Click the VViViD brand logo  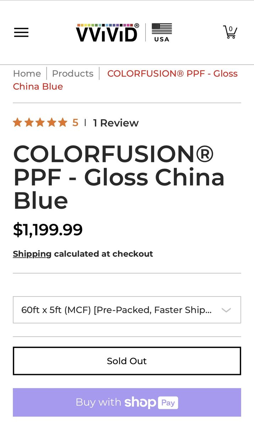tap(107, 33)
